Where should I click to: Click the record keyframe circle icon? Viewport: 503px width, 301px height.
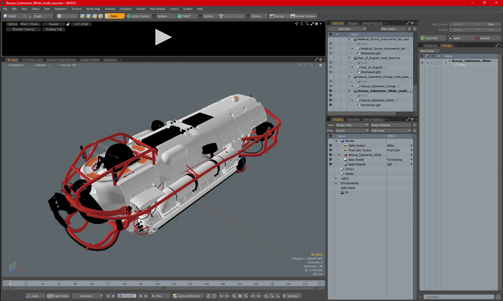point(240,296)
